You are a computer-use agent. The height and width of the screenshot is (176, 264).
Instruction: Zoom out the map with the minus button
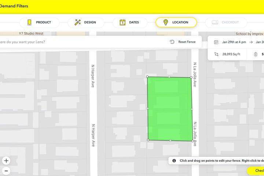[6, 171]
